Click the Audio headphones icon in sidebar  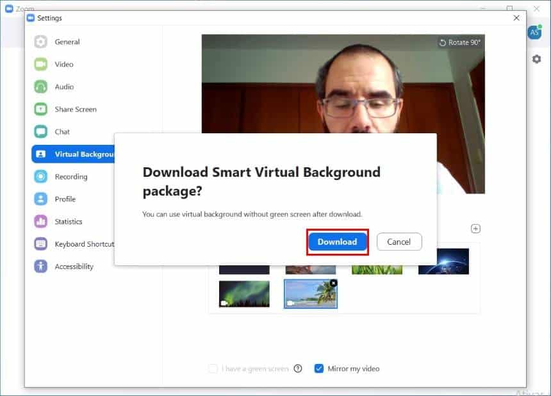pos(41,87)
